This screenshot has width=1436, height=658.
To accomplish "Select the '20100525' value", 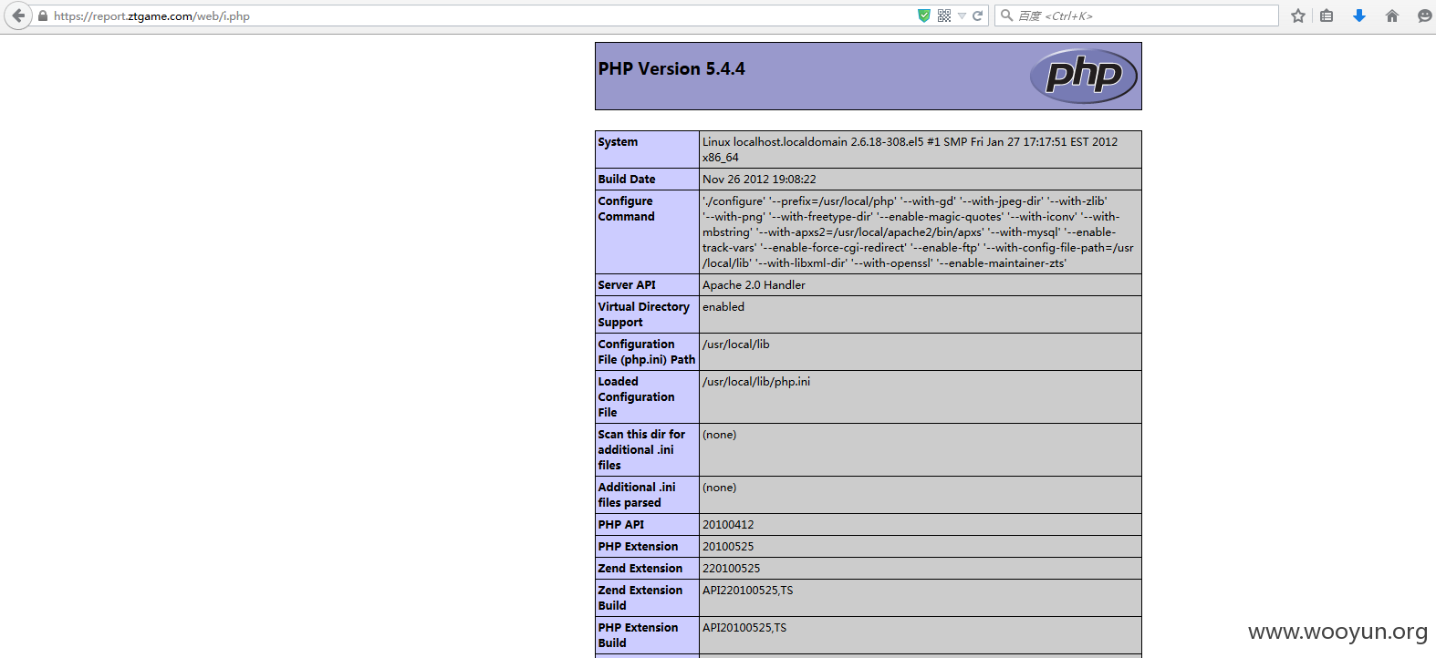I will [728, 547].
